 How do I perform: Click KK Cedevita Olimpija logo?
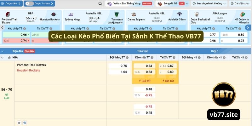243,14
